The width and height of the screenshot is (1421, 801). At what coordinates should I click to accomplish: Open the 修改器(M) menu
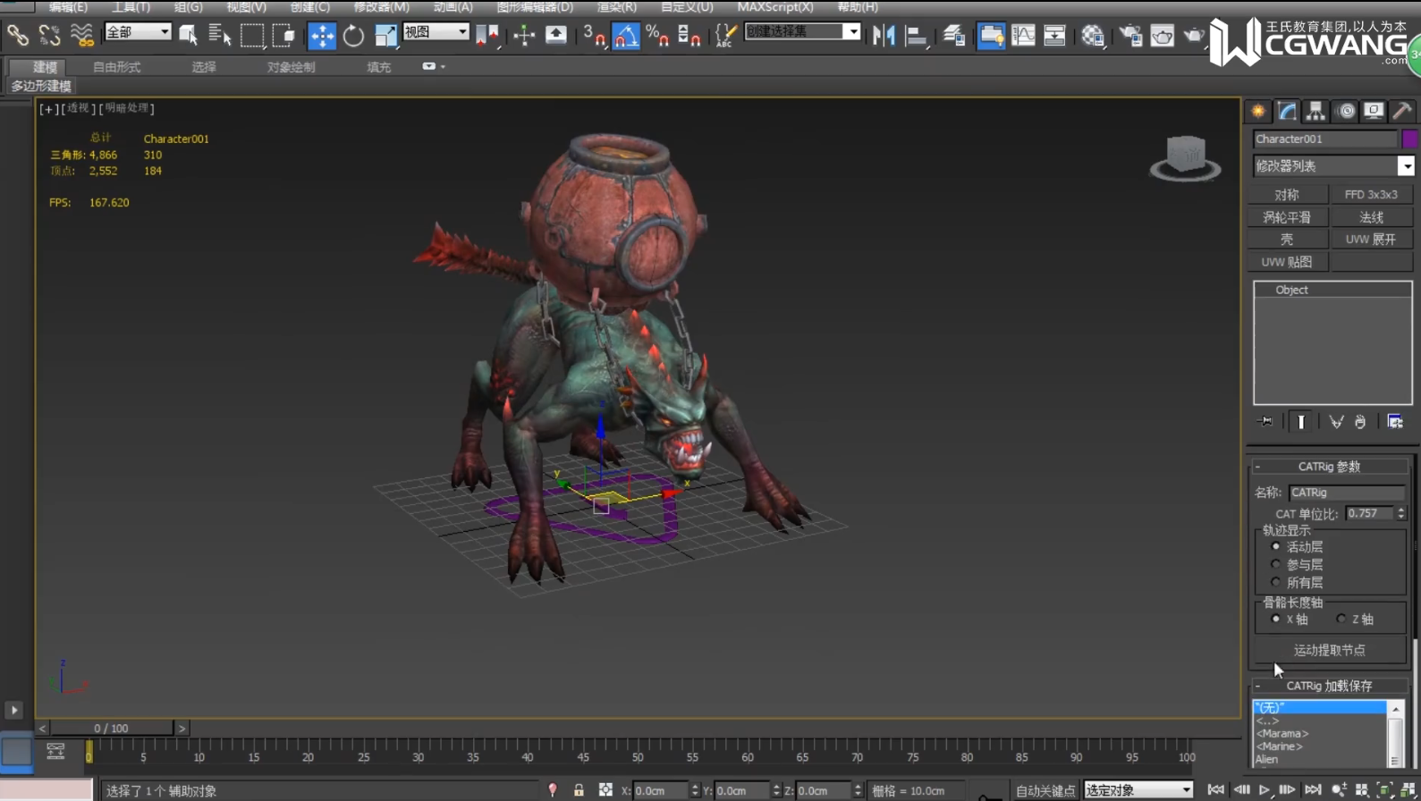[x=382, y=6]
